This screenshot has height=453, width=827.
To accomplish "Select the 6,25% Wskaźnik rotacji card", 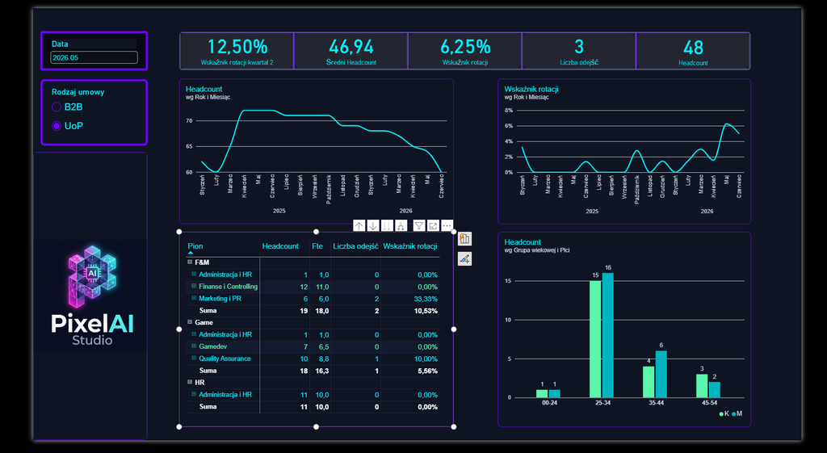I will click(x=464, y=51).
